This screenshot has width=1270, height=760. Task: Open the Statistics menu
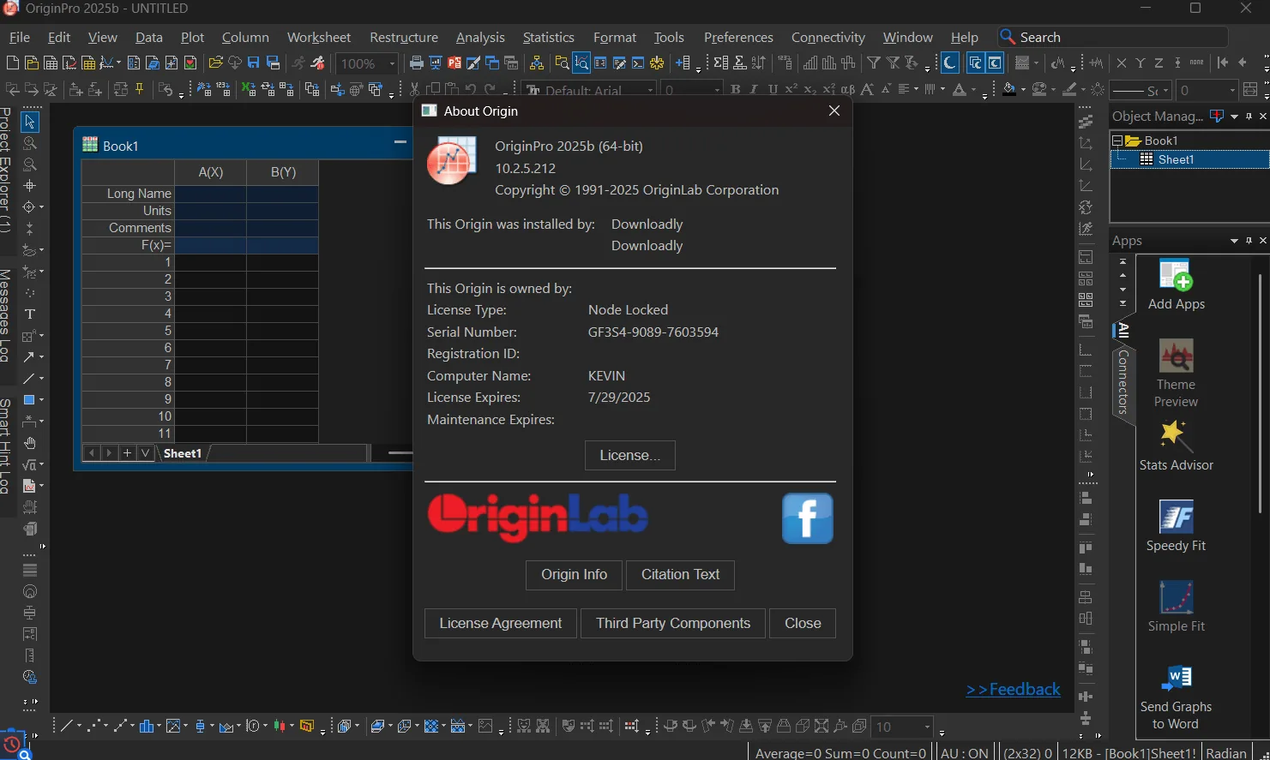click(x=549, y=38)
